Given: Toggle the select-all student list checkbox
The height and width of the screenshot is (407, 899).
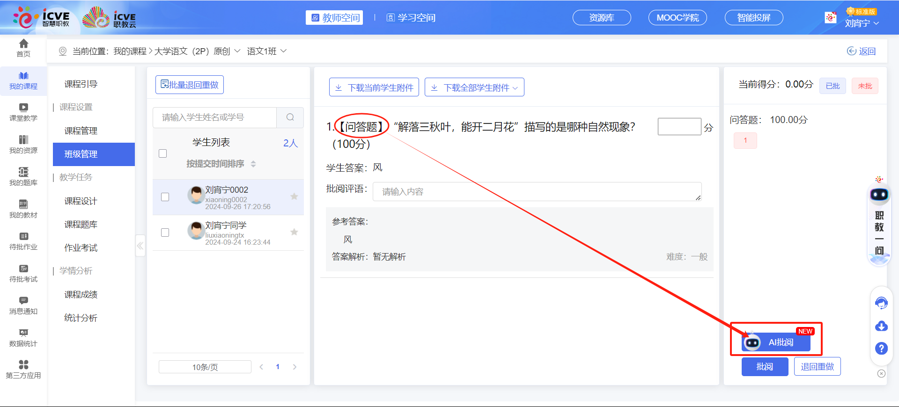Looking at the screenshot, I should pyautogui.click(x=163, y=153).
